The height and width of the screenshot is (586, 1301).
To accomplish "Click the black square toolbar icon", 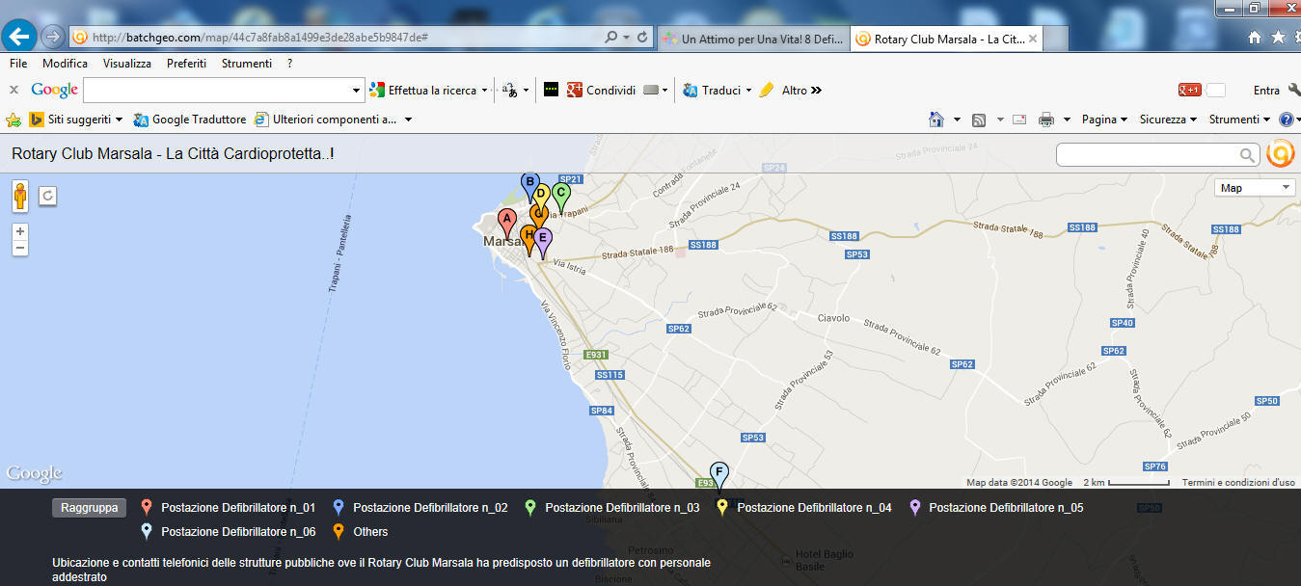I will point(552,90).
